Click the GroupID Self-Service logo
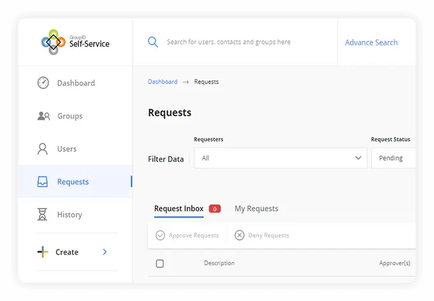Viewport: 434px width, 301px height. [x=75, y=42]
